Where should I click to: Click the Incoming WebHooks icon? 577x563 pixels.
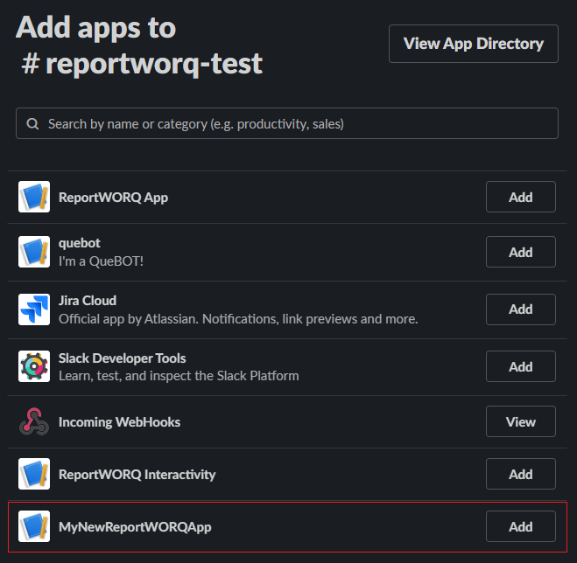pos(34,422)
